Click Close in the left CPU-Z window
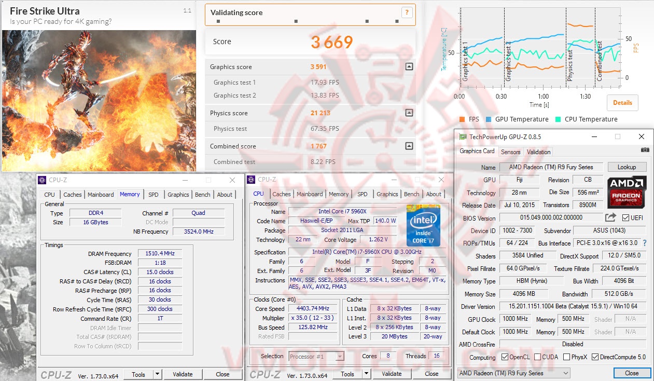The width and height of the screenshot is (654, 381). 222,374
